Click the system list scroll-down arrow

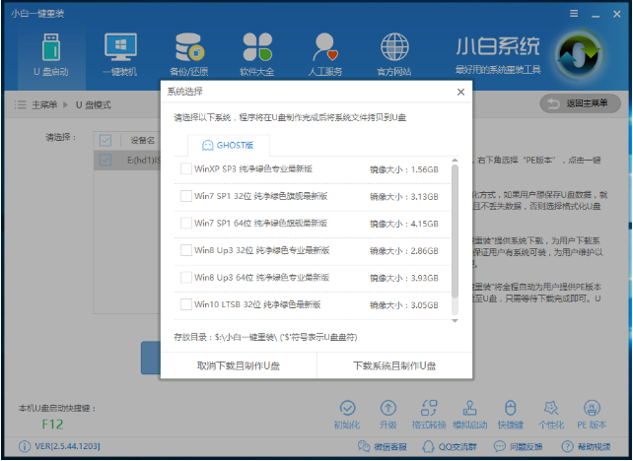(455, 321)
